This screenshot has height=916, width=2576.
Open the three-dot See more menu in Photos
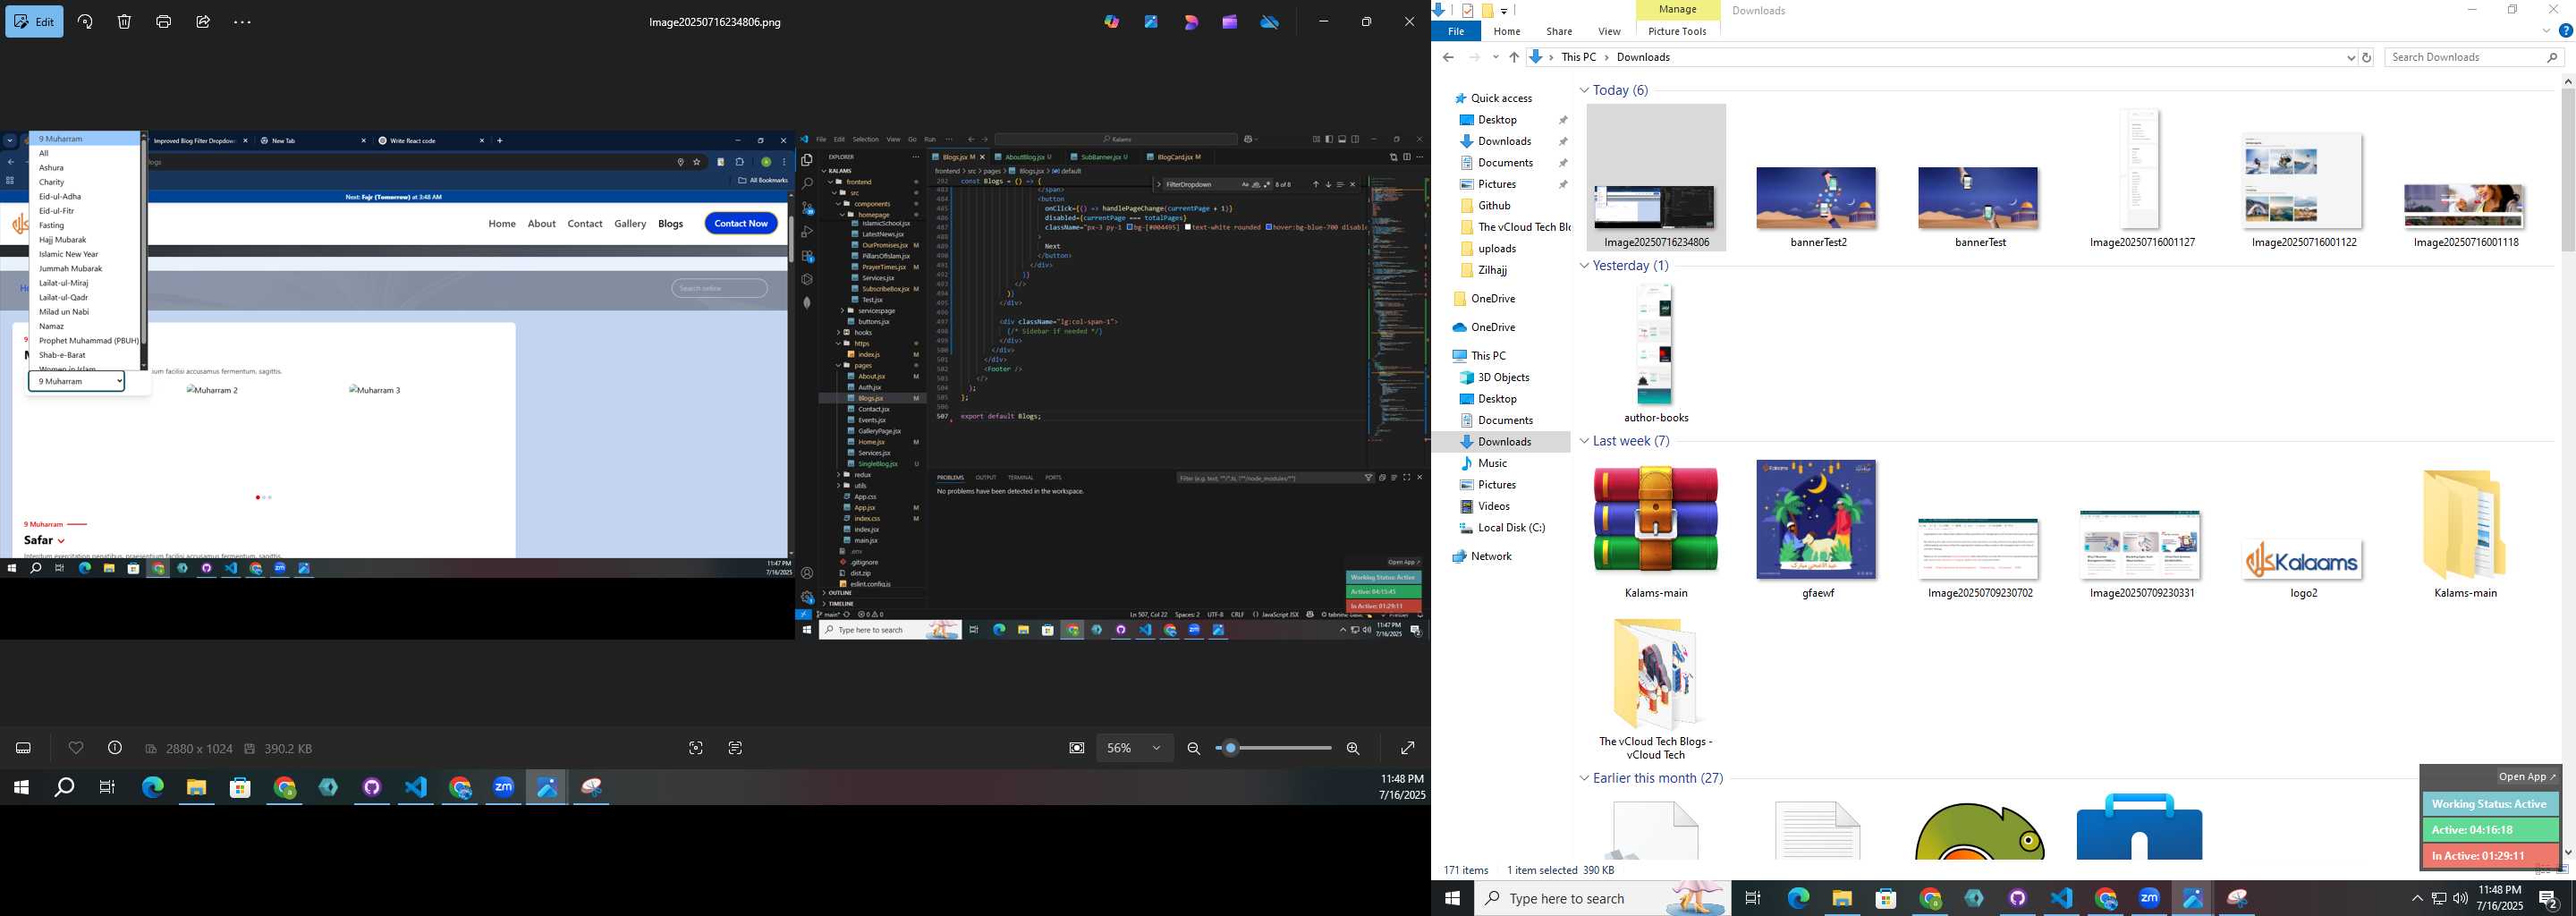pyautogui.click(x=242, y=21)
